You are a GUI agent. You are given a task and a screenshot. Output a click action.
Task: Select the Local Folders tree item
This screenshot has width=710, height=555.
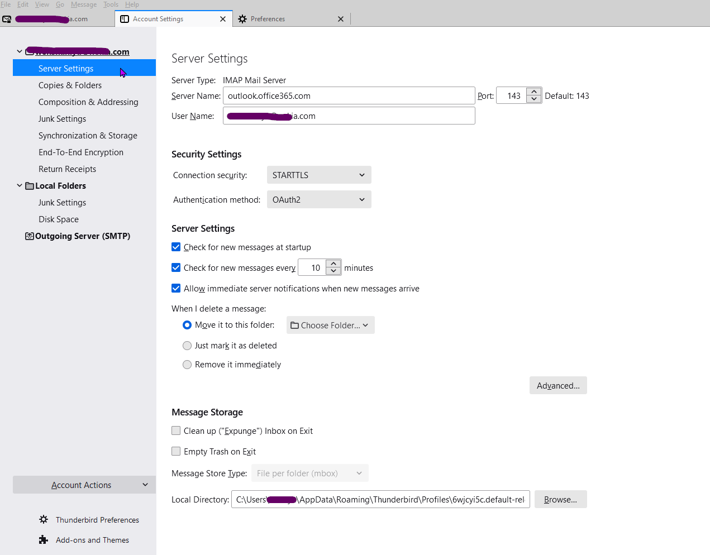click(84, 185)
